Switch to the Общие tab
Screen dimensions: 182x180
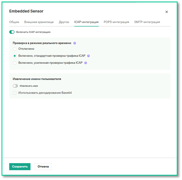coord(14,22)
